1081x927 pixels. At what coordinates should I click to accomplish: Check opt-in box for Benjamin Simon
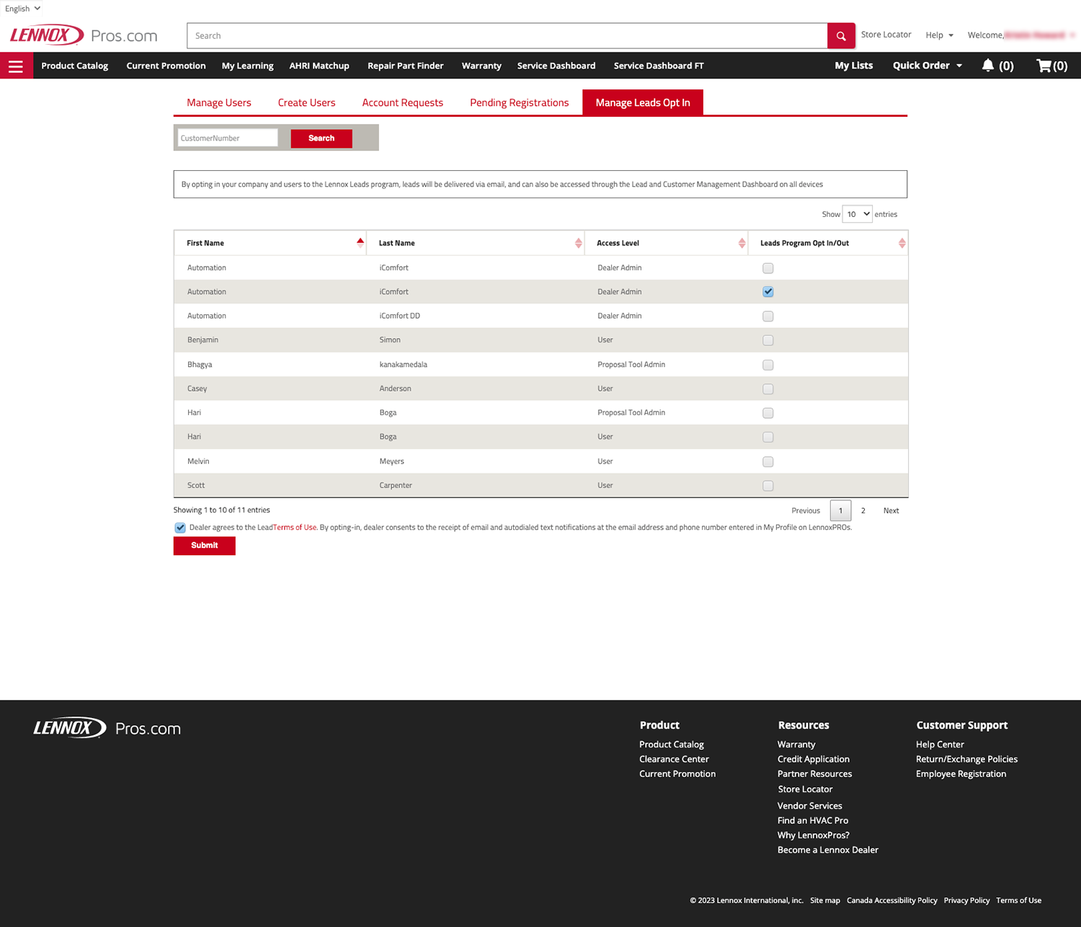(768, 340)
